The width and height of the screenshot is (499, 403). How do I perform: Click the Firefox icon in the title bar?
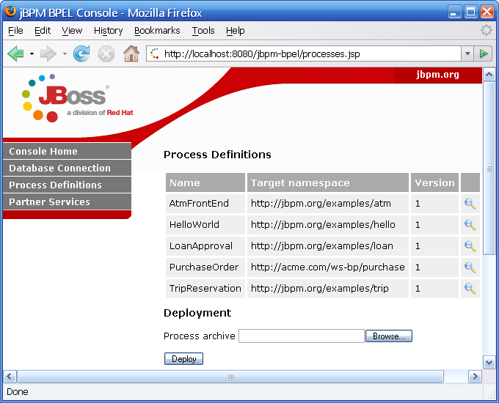[x=10, y=12]
